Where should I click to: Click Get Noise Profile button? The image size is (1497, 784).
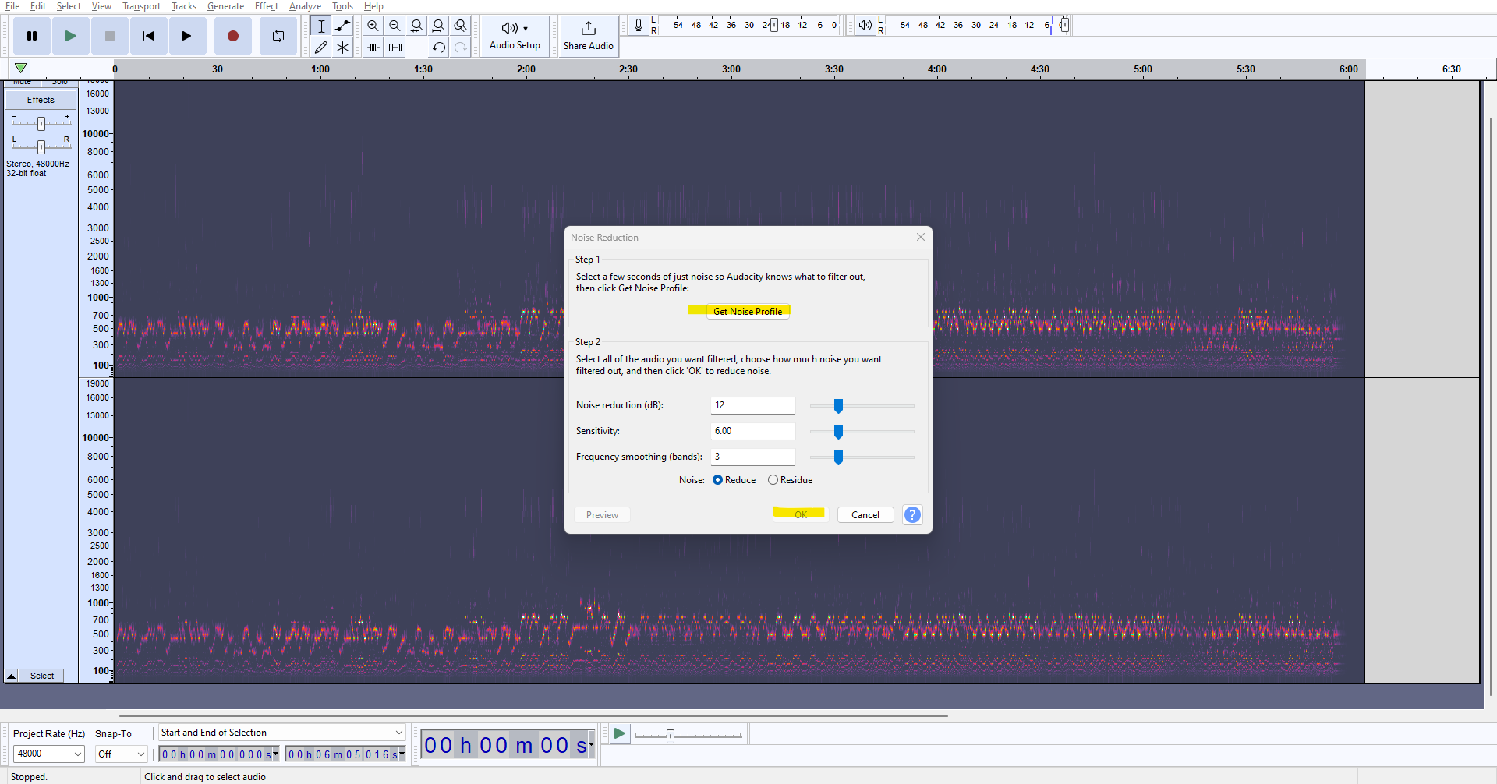click(x=747, y=311)
